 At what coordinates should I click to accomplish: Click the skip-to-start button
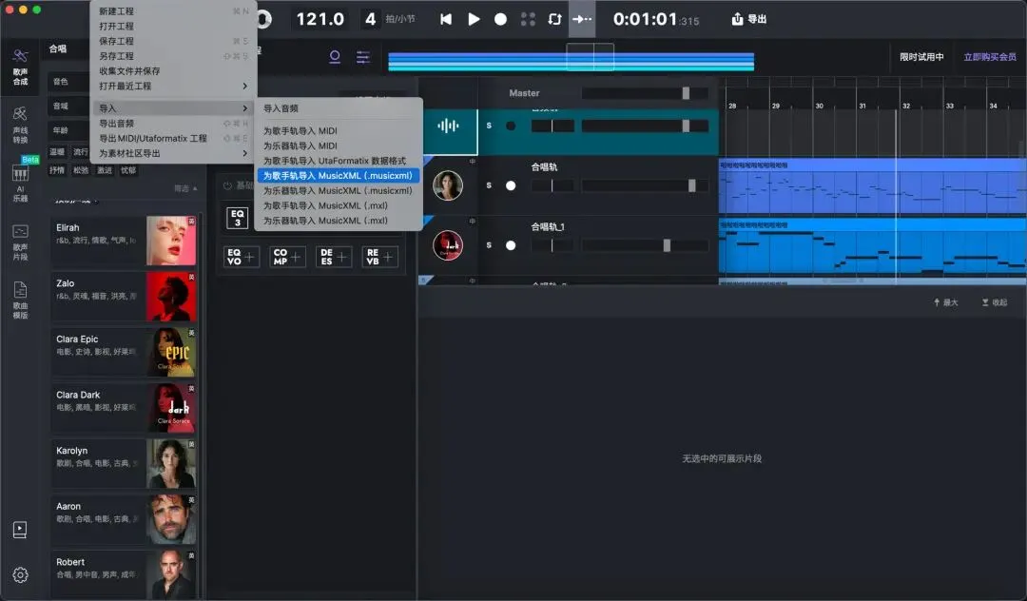coord(446,19)
